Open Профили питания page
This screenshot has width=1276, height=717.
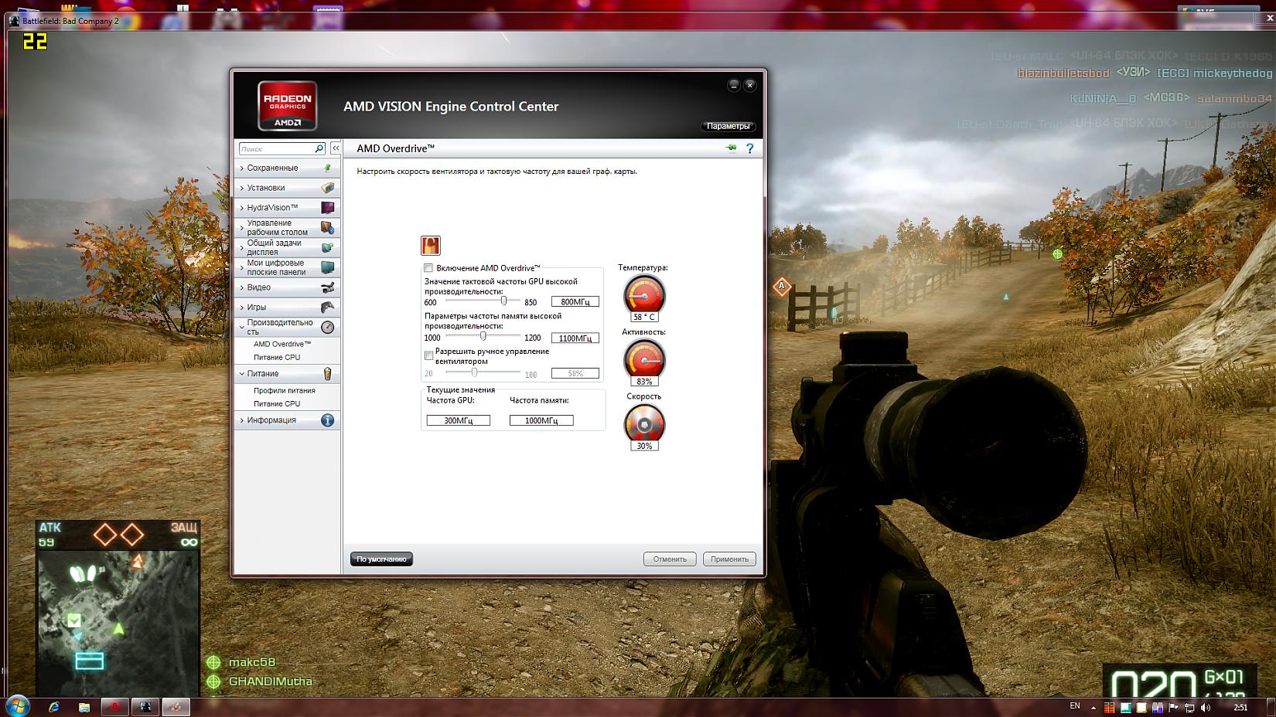285,391
